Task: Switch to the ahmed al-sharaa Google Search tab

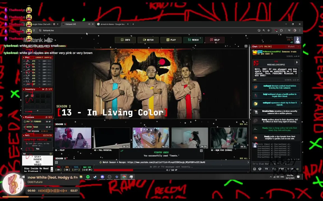Action: pyautogui.click(x=112, y=24)
